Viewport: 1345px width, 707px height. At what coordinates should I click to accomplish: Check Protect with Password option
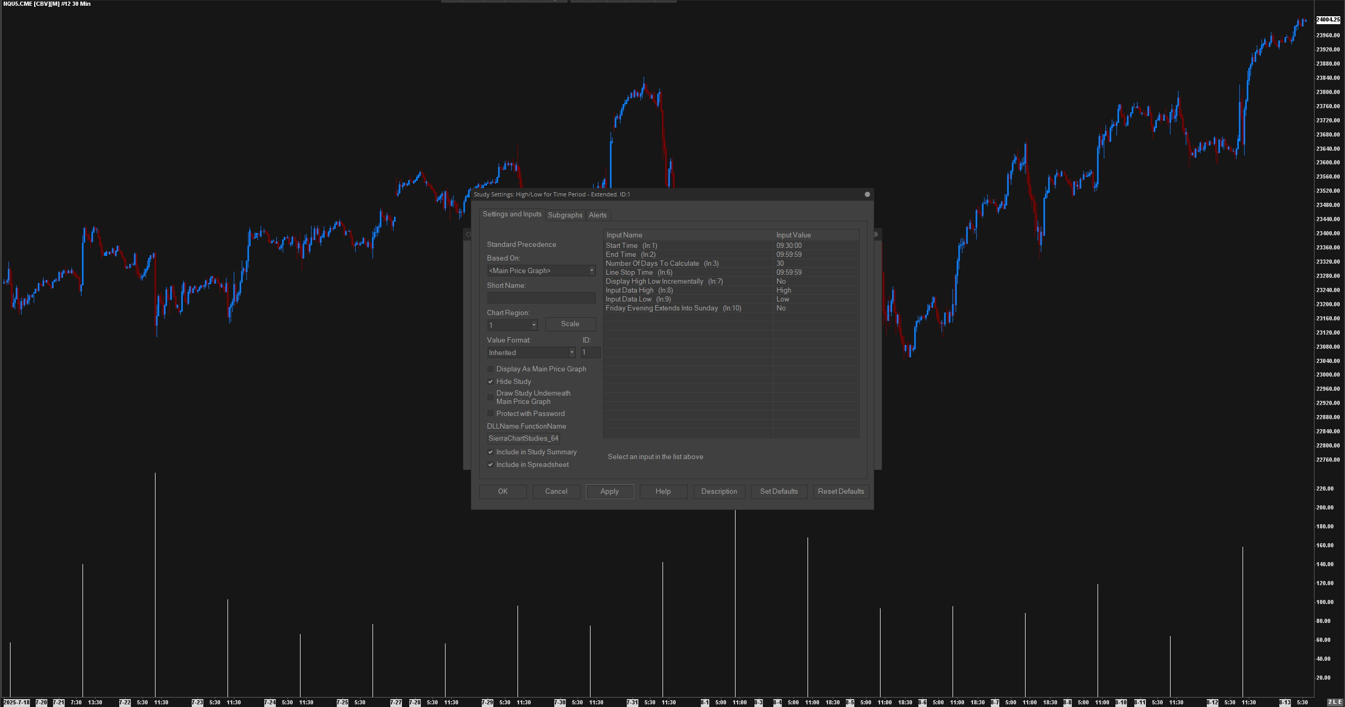point(491,414)
